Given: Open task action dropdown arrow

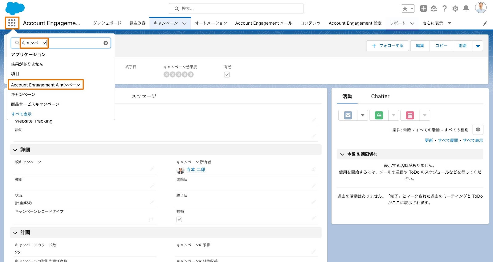Looking at the screenshot, I should pyautogui.click(x=393, y=115).
